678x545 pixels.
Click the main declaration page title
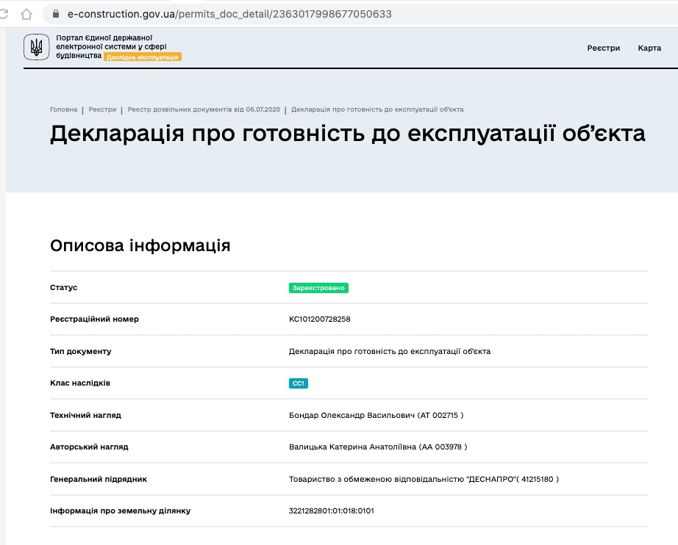point(348,134)
